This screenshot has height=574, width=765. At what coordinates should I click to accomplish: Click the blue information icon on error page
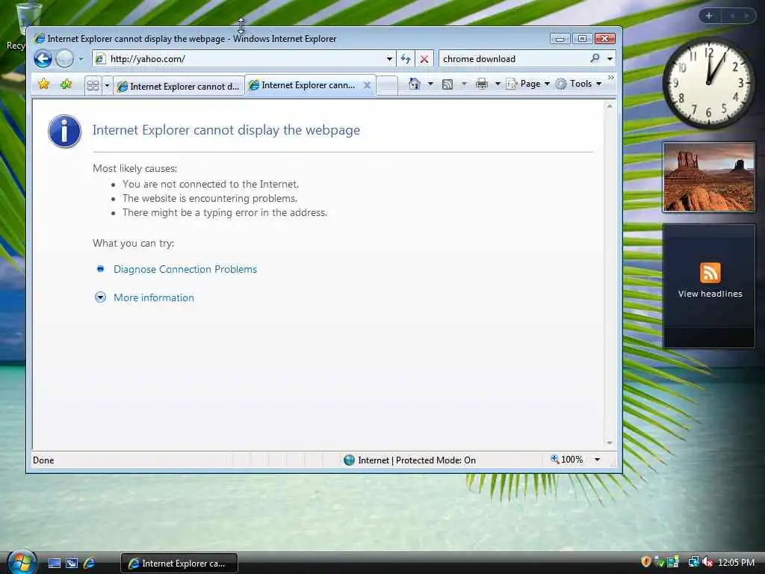pos(64,132)
